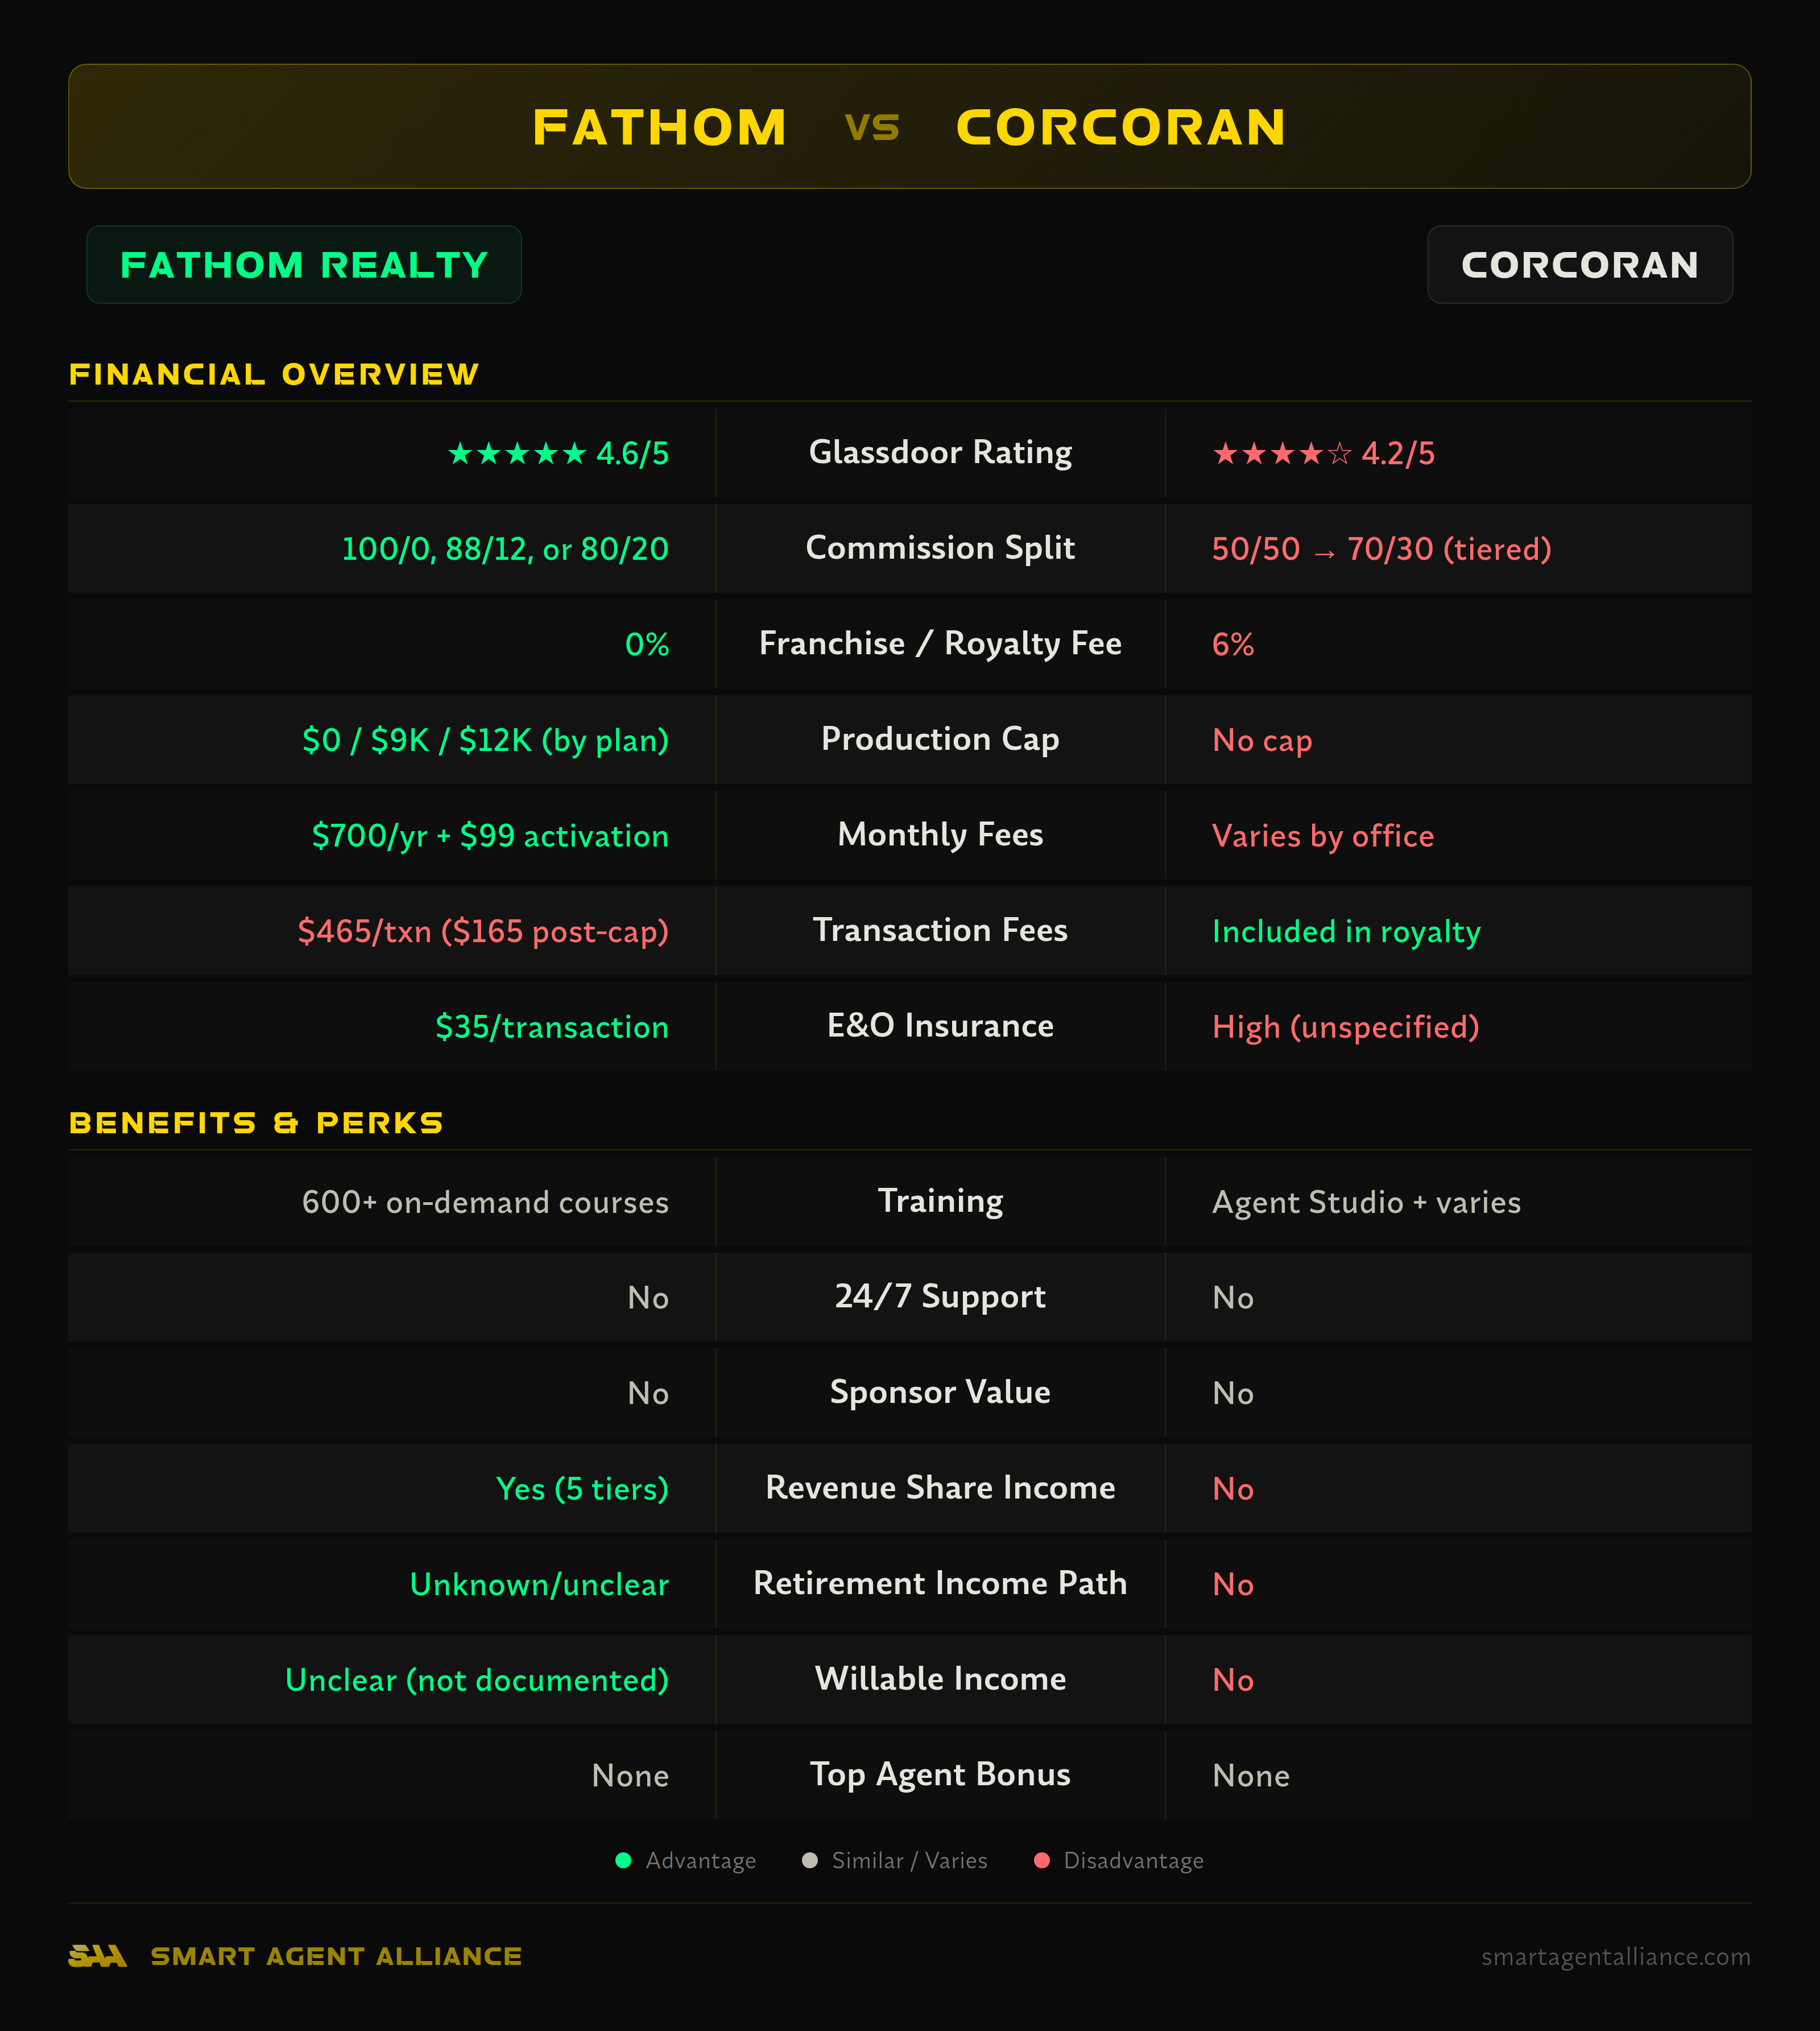Select the Franchise / Royalty Fee label

(940, 643)
